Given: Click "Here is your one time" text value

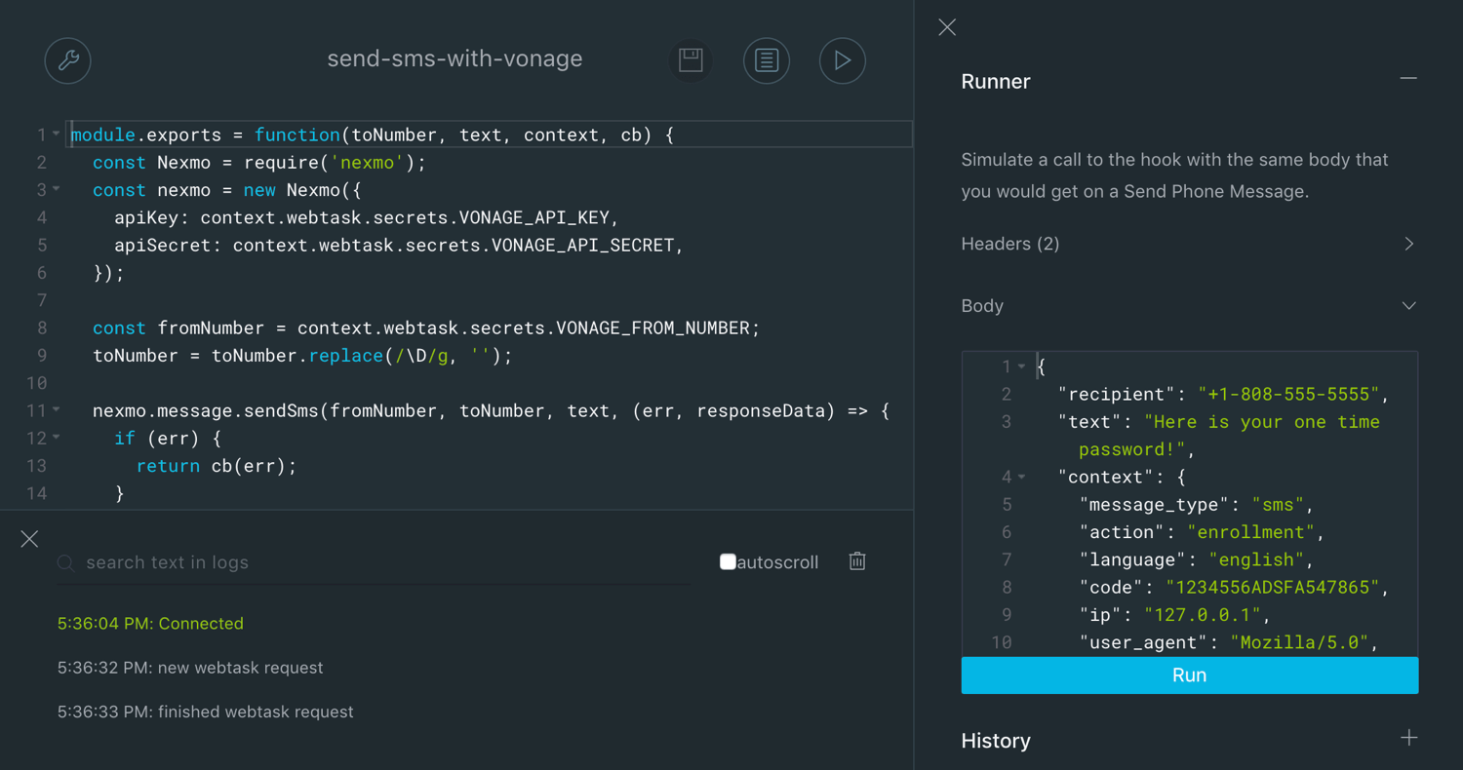Looking at the screenshot, I should click(x=1262, y=422).
